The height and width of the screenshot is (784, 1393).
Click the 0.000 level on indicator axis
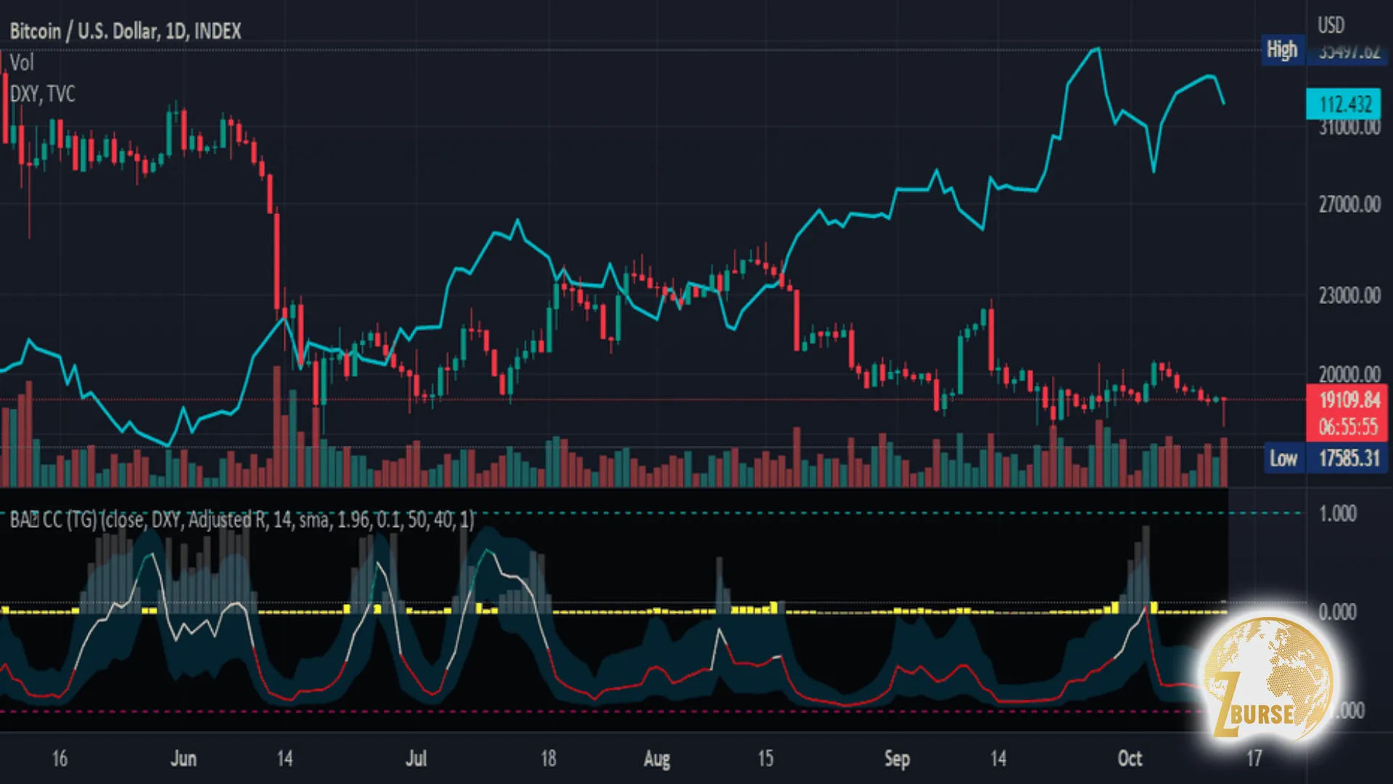(x=1337, y=612)
